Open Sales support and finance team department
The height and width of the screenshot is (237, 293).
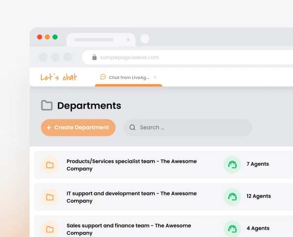click(129, 229)
